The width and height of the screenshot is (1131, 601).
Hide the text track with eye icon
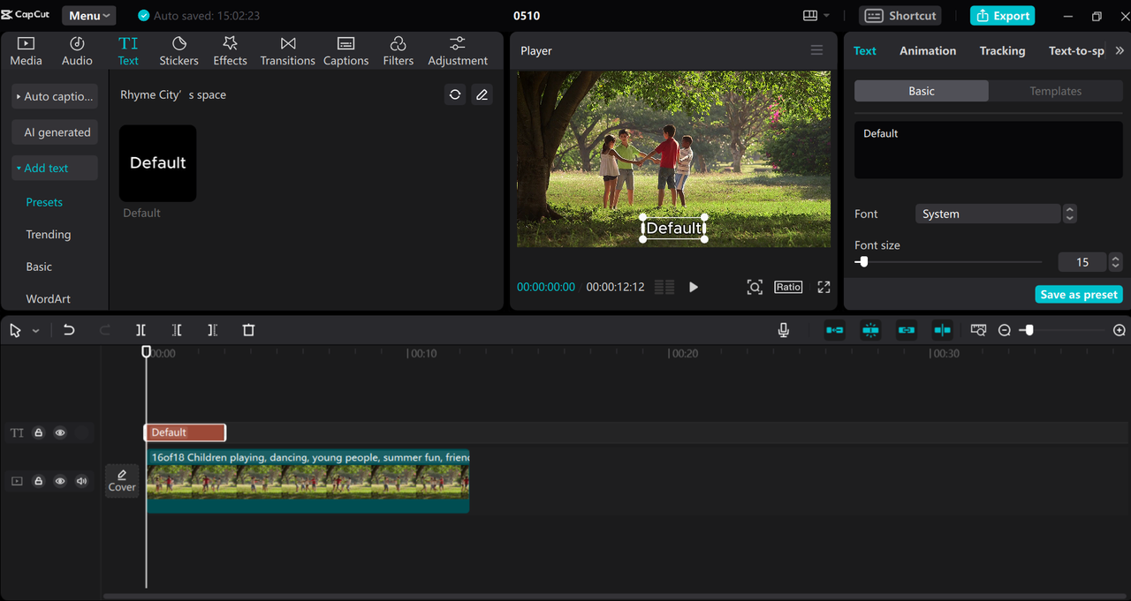tap(60, 432)
